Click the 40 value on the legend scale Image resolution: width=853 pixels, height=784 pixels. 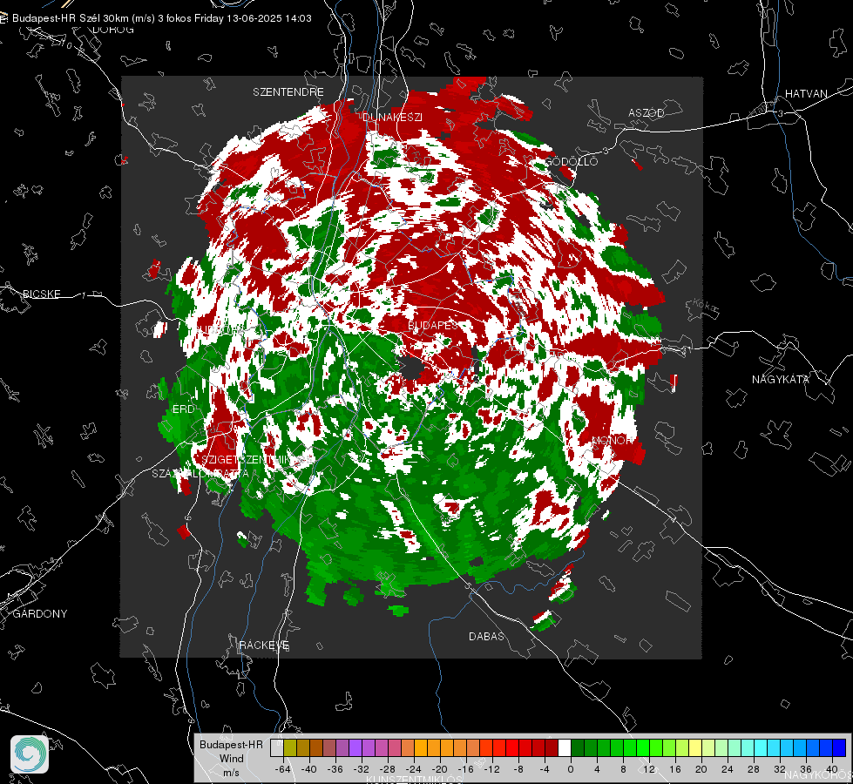click(832, 769)
